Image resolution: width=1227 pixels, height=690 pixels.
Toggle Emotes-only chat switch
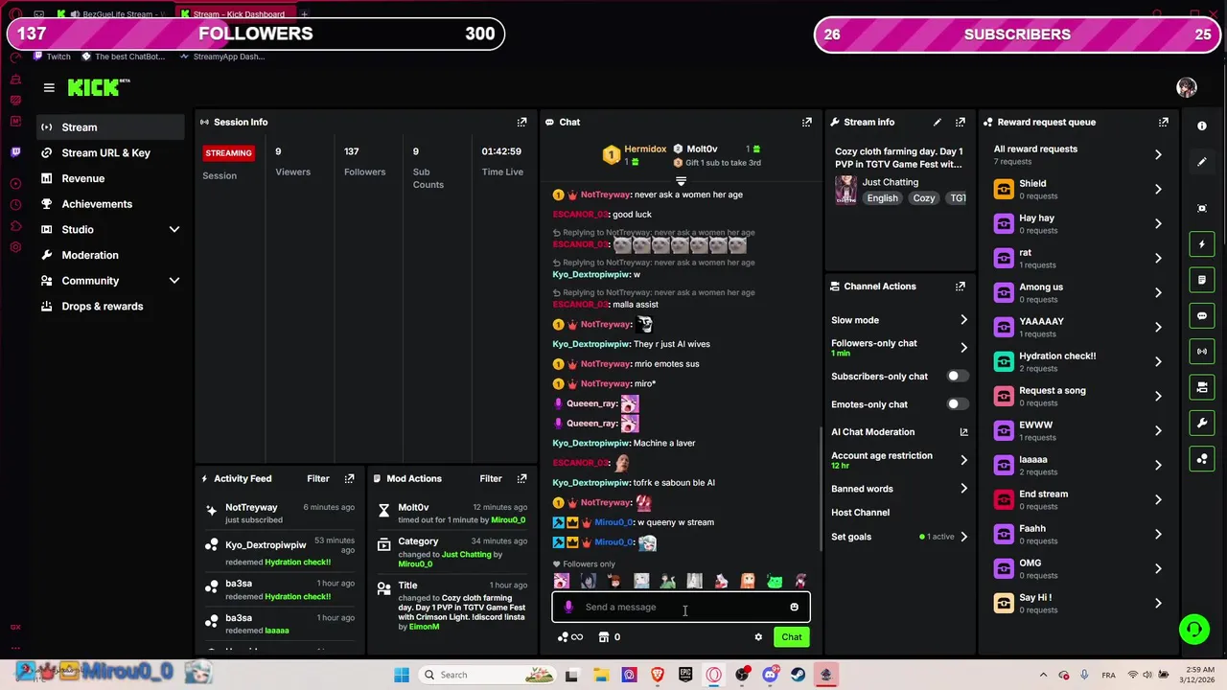click(x=957, y=404)
